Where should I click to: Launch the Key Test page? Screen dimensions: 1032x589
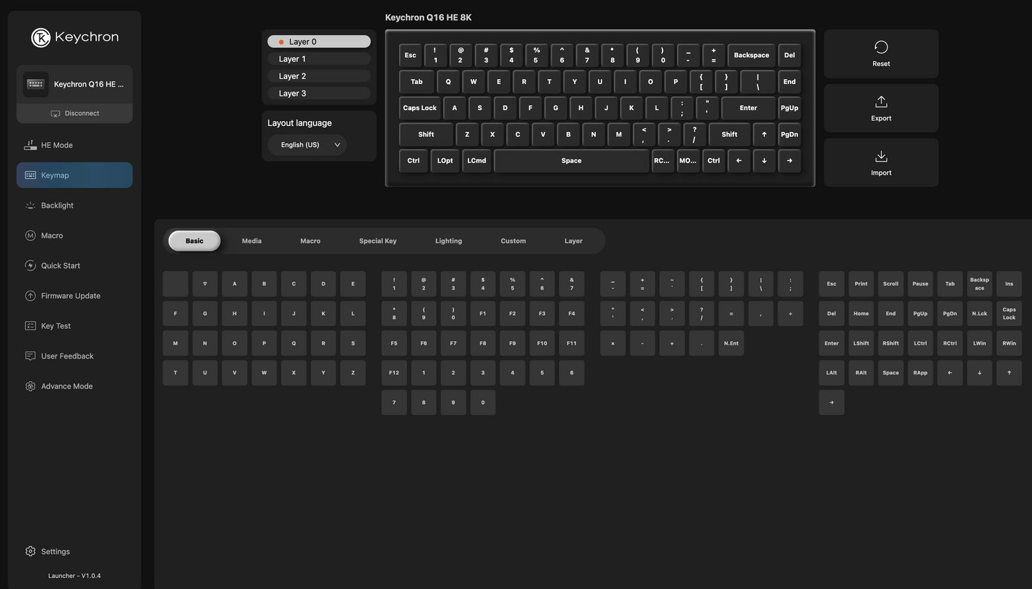tap(56, 326)
